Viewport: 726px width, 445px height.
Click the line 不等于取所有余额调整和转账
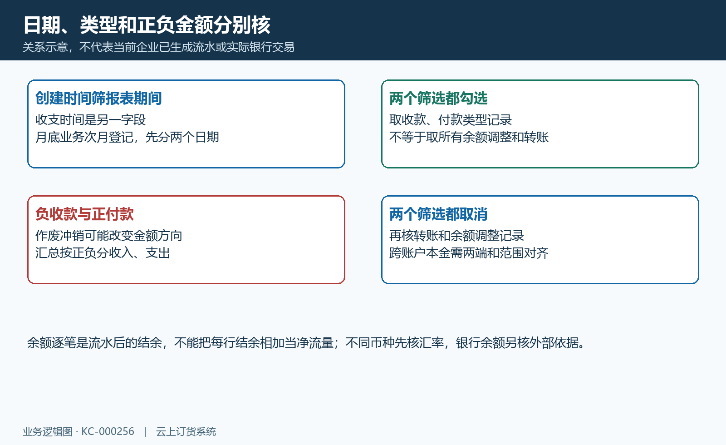pyautogui.click(x=469, y=137)
